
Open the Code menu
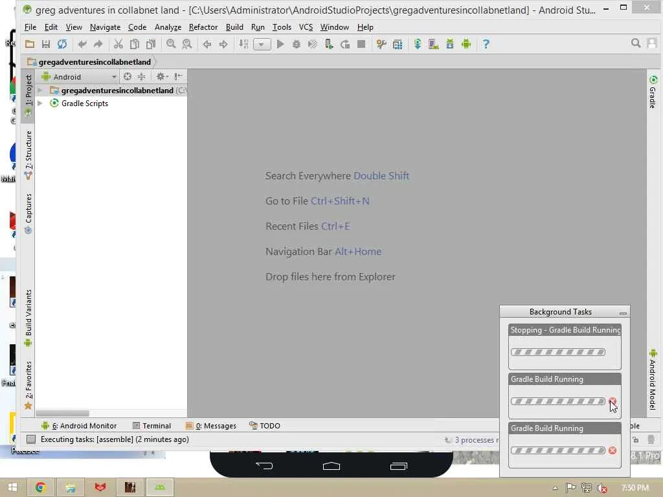point(137,27)
